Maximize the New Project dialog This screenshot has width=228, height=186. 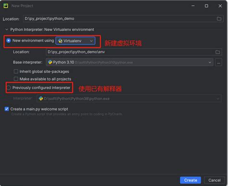206,6
